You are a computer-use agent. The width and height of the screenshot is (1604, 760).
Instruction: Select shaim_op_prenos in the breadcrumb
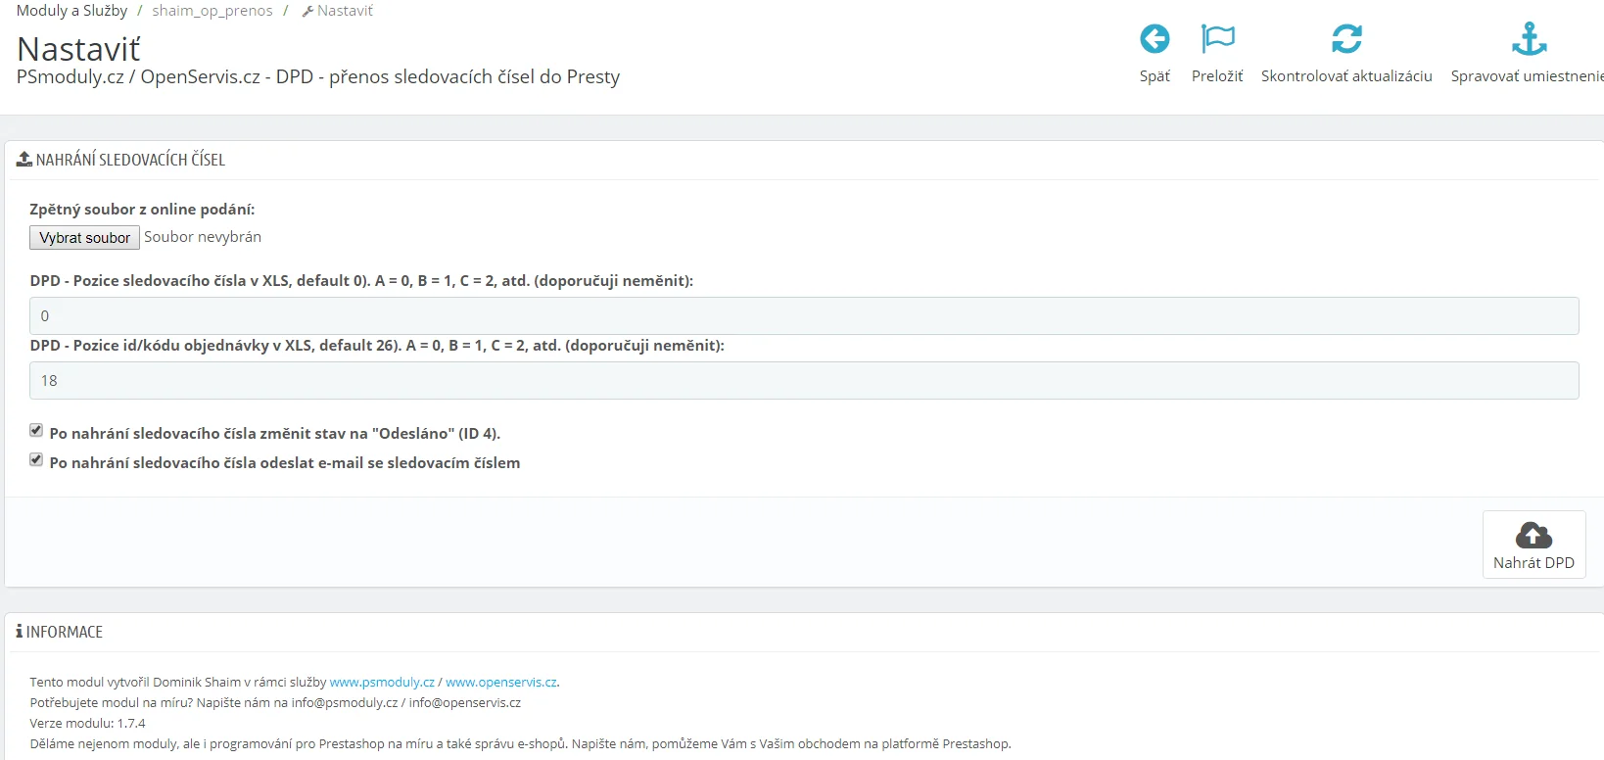point(212,11)
